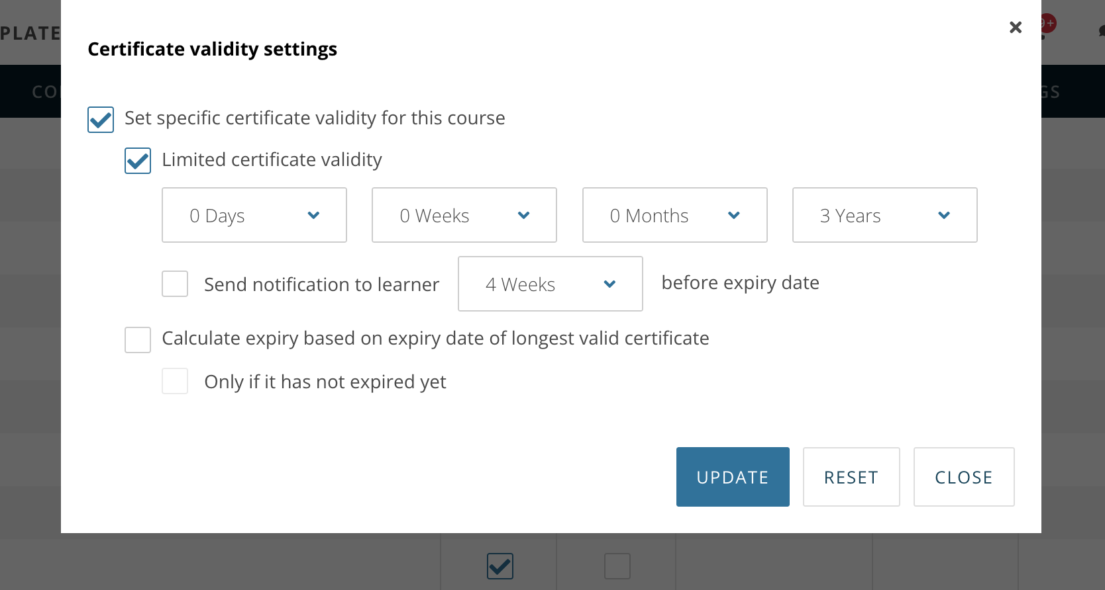Close dialog with the X icon
The height and width of the screenshot is (590, 1105).
tap(1015, 28)
